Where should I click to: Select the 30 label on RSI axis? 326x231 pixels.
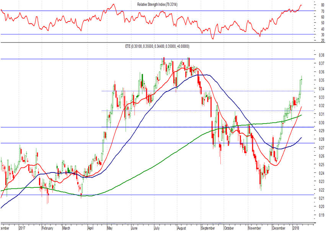[323, 35]
